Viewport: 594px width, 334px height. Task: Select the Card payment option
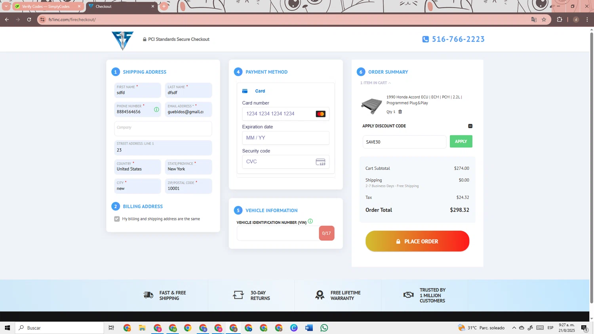coord(254,91)
